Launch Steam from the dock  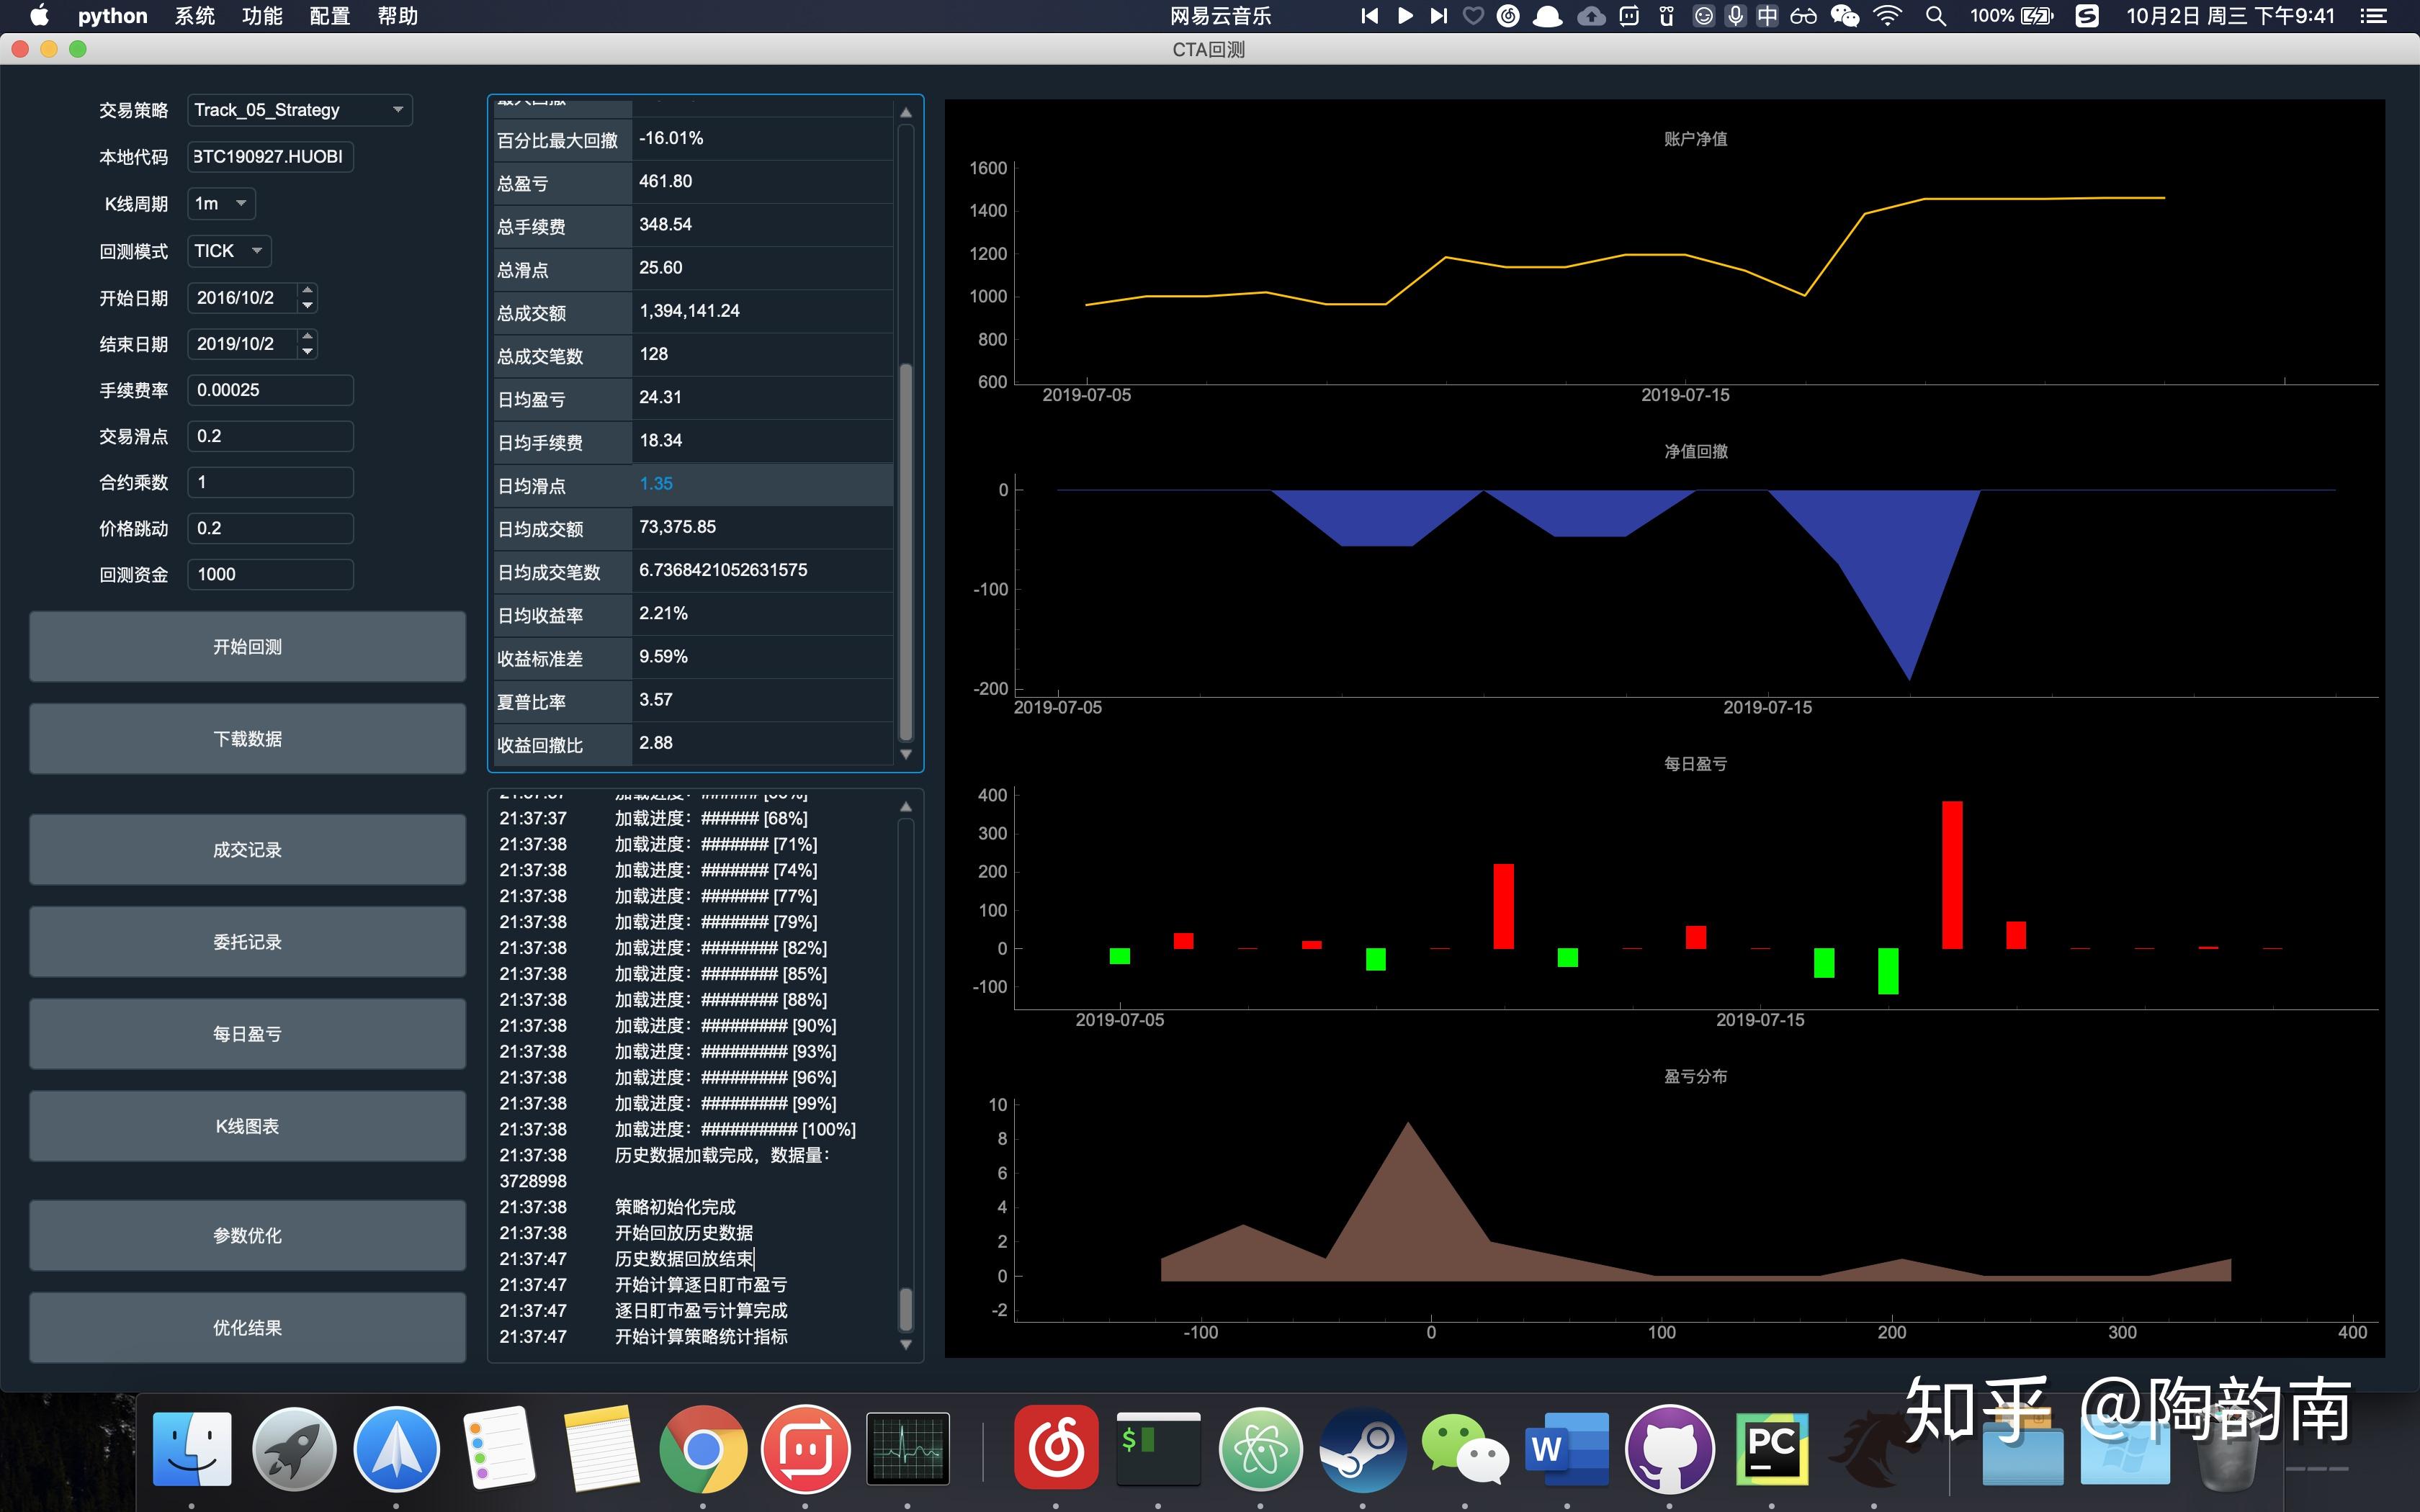pos(1362,1449)
